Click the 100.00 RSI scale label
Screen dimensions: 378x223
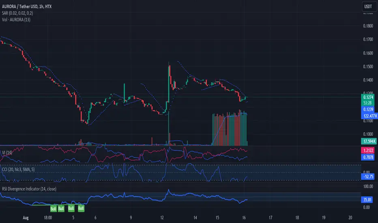pos(368,187)
